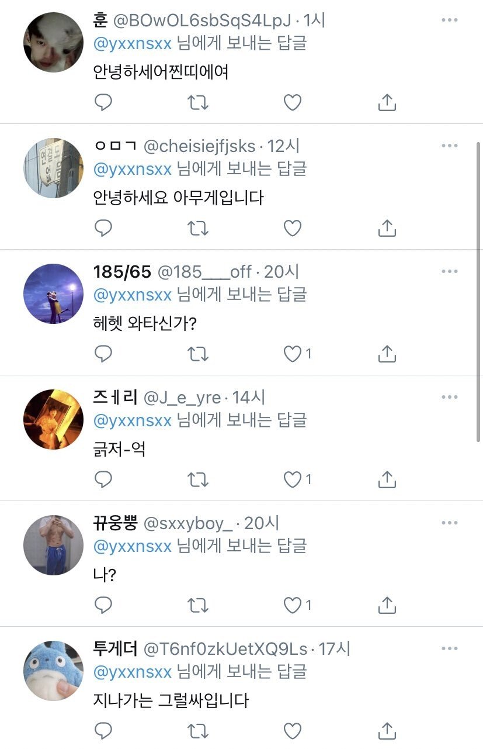Image resolution: width=483 pixels, height=749 pixels.
Task: Reply to 훈's tweet
Action: pyautogui.click(x=103, y=103)
